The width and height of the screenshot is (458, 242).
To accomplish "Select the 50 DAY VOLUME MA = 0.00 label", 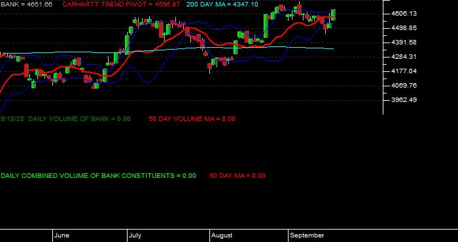I will 192,119.
